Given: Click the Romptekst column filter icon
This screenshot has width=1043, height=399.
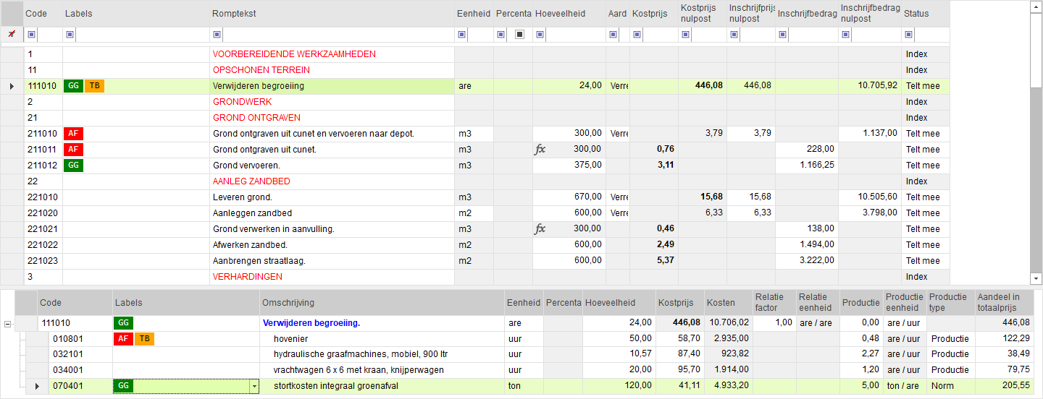Looking at the screenshot, I should (x=217, y=34).
